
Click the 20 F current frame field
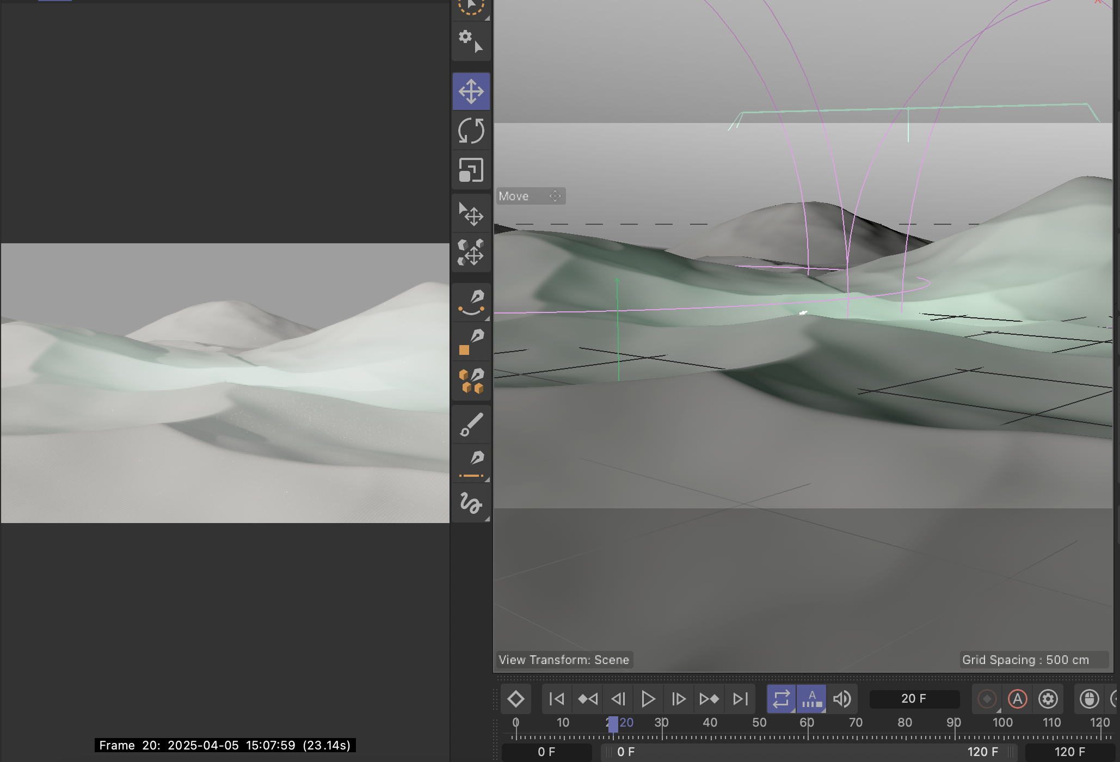point(914,698)
